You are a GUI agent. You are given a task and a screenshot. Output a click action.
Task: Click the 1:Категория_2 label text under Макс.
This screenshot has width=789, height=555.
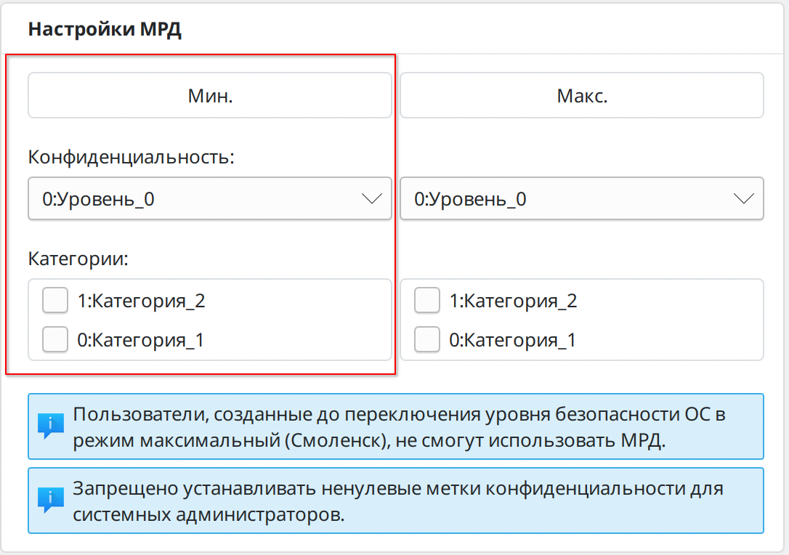(514, 301)
